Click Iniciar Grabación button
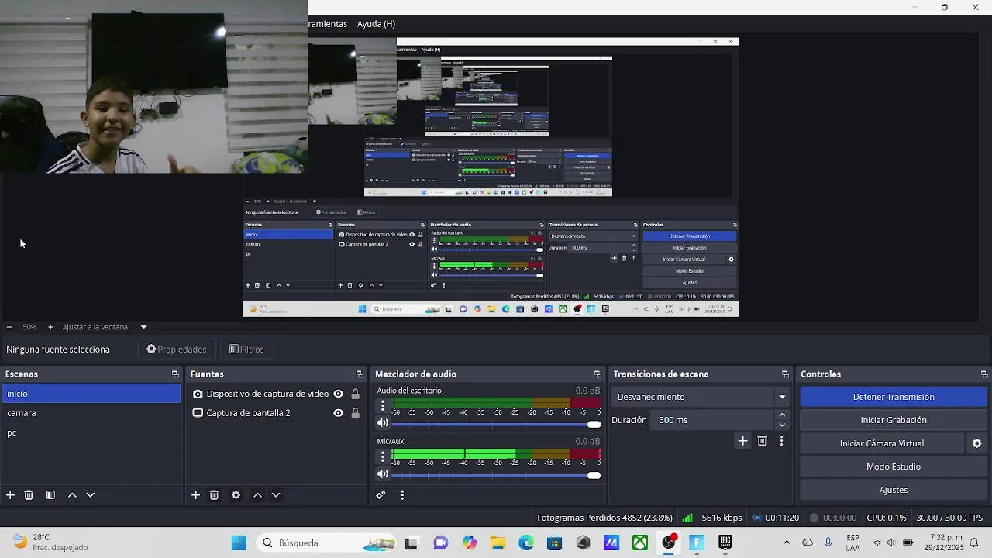Screen dimensions: 992x558 coord(894,420)
